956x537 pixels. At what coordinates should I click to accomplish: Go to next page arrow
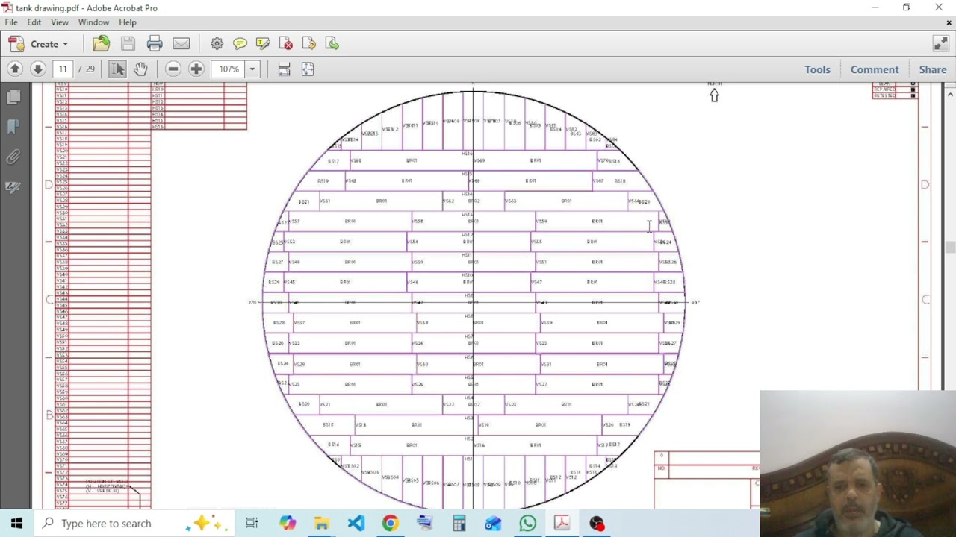coord(37,69)
